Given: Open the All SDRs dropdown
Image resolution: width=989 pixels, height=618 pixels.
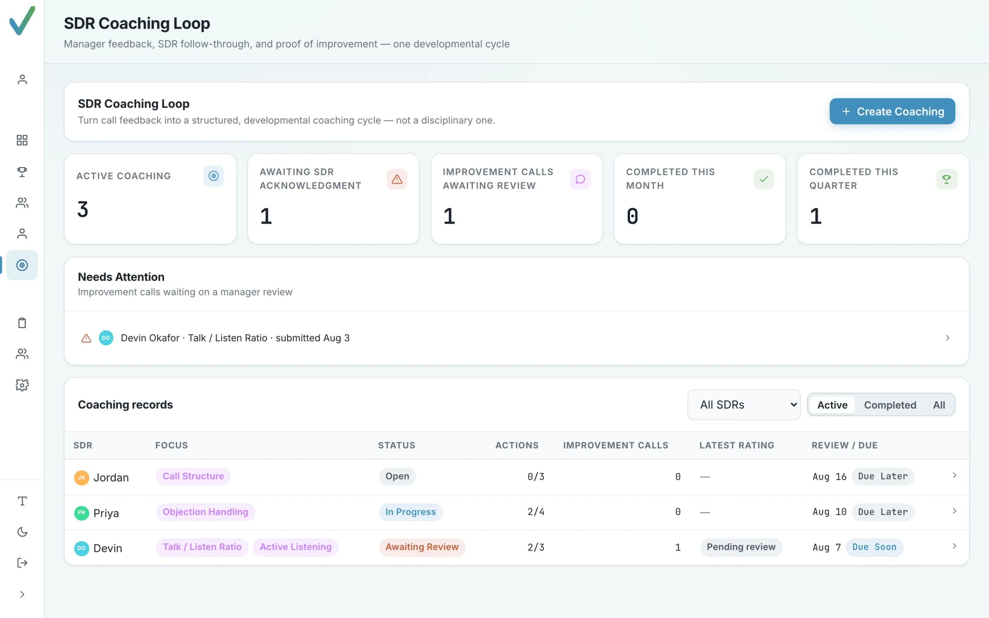Looking at the screenshot, I should (744, 405).
